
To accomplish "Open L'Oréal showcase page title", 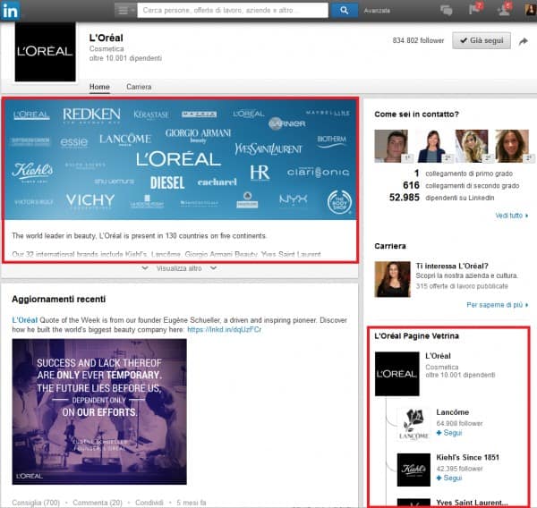I will point(438,356).
